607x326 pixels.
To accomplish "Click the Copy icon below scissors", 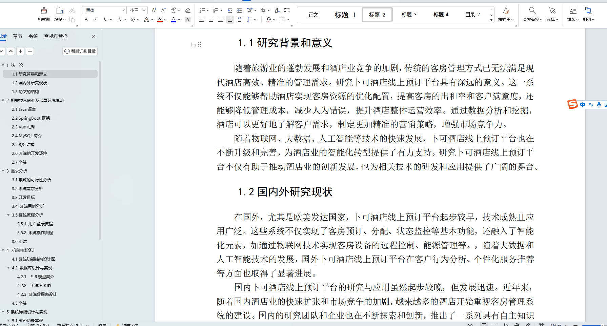I will (72, 20).
